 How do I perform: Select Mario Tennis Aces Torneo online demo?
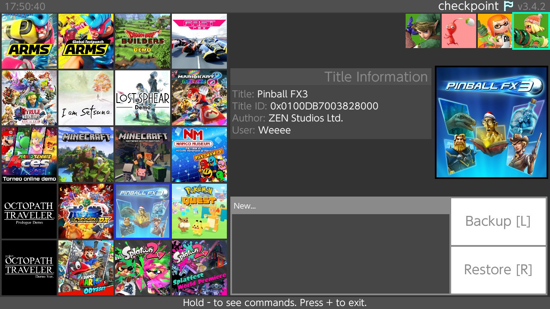coord(29,154)
